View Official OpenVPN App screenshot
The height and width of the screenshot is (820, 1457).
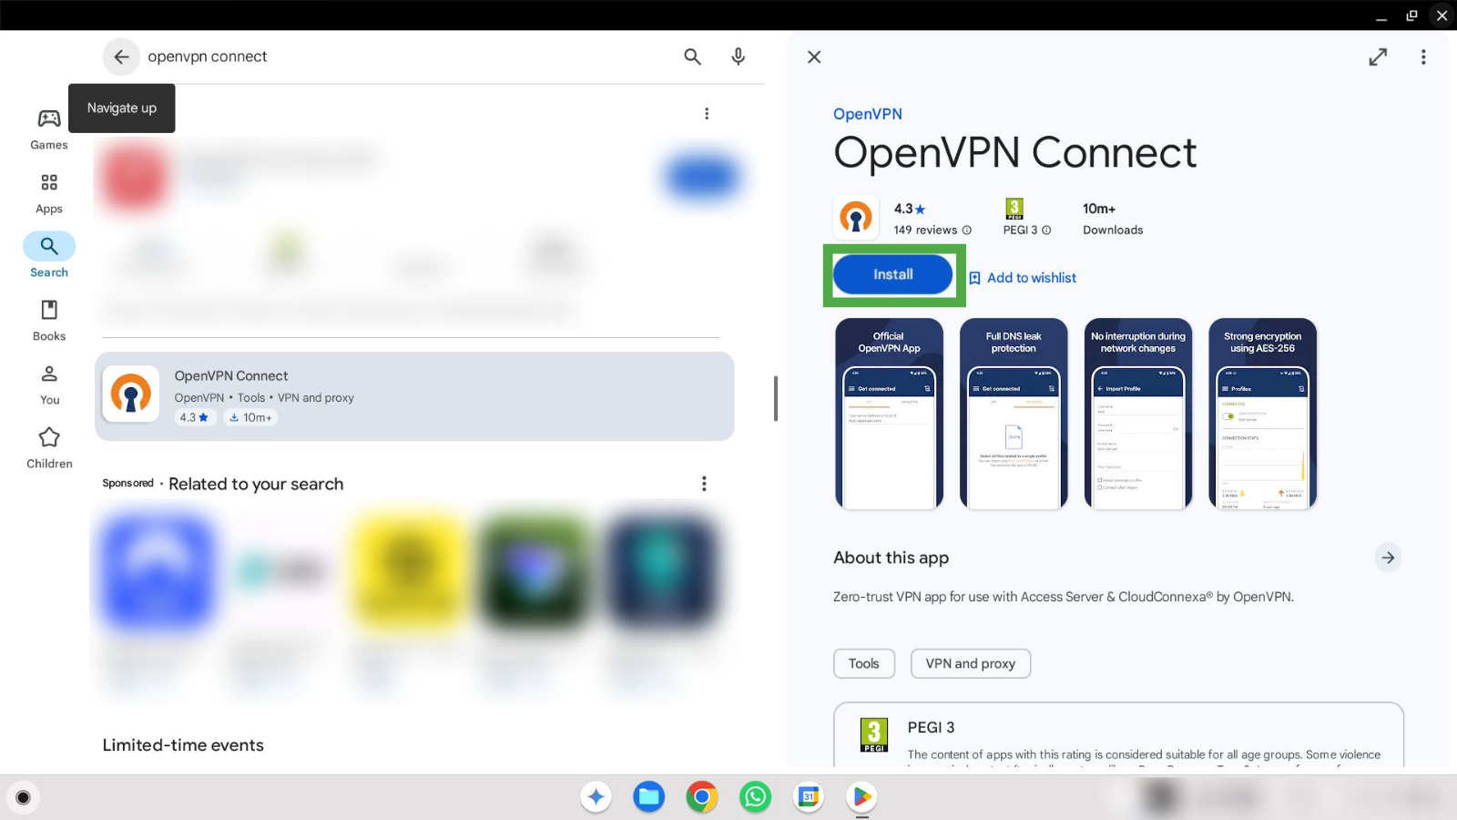890,414
